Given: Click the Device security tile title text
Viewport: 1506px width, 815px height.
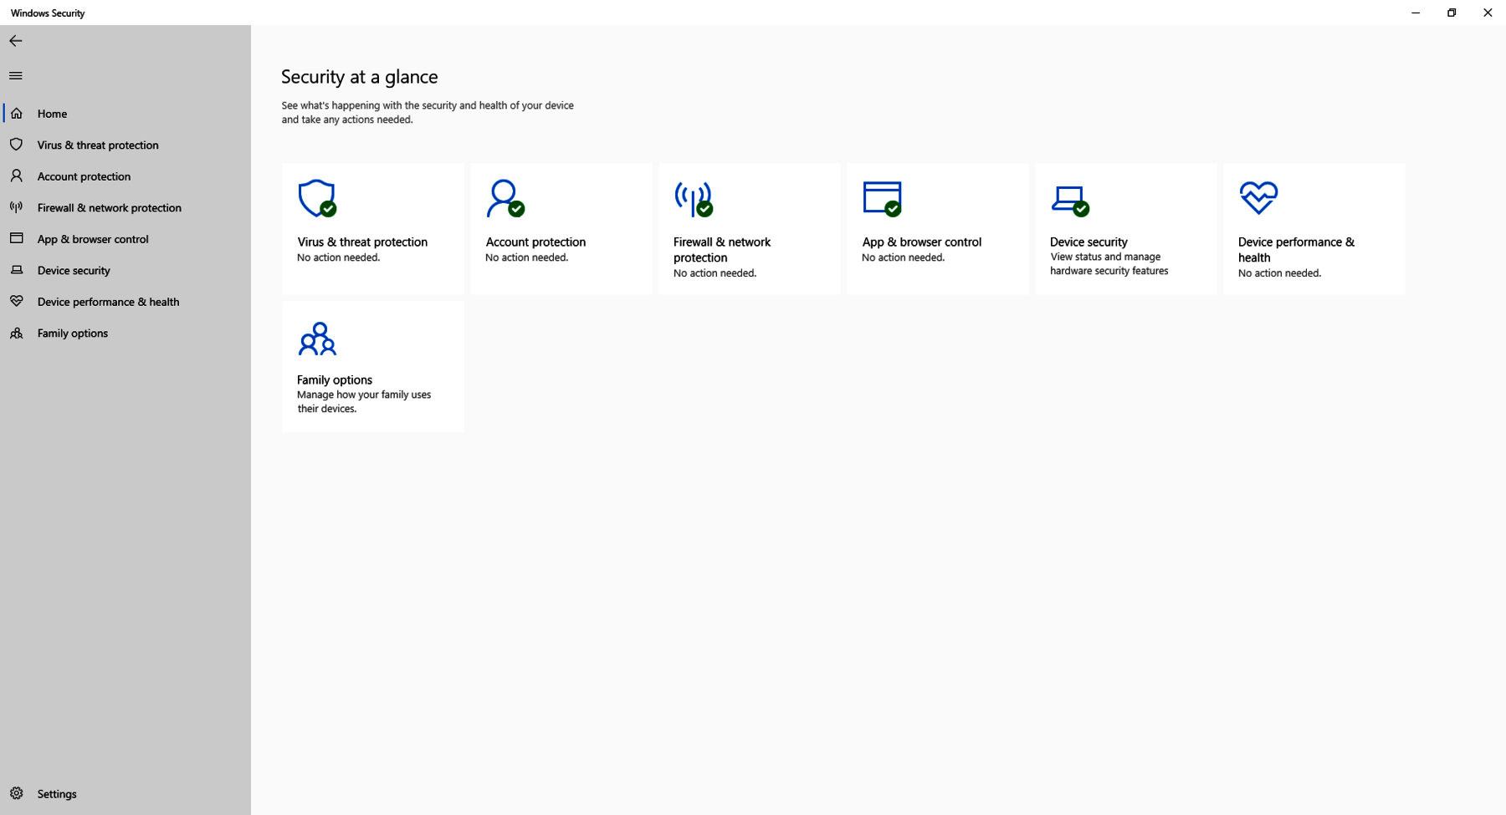Looking at the screenshot, I should coord(1089,242).
